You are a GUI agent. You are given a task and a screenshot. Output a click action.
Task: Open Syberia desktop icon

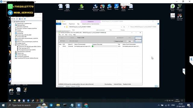tap(172, 16)
